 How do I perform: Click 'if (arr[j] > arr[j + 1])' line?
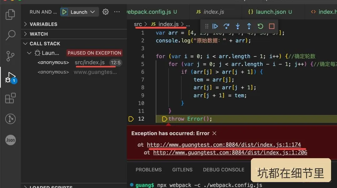(222, 72)
